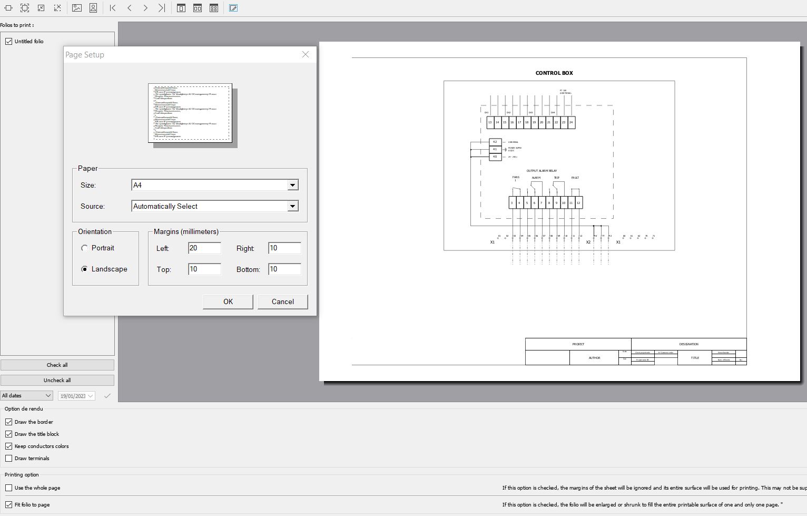Select the Portrait orientation radio button
807x516 pixels.
click(84, 248)
